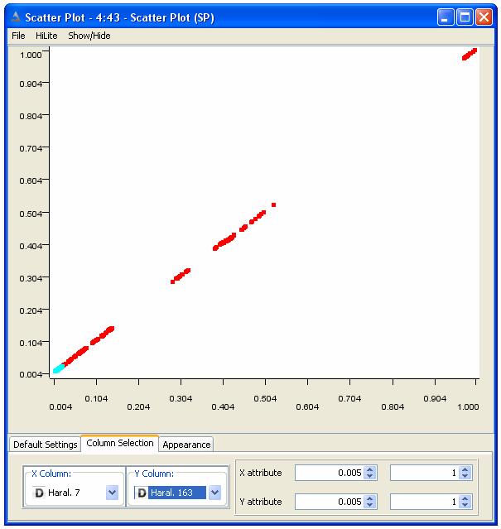Open the Show/Hide menu
Screen dimensions: 501x529
coord(89,36)
